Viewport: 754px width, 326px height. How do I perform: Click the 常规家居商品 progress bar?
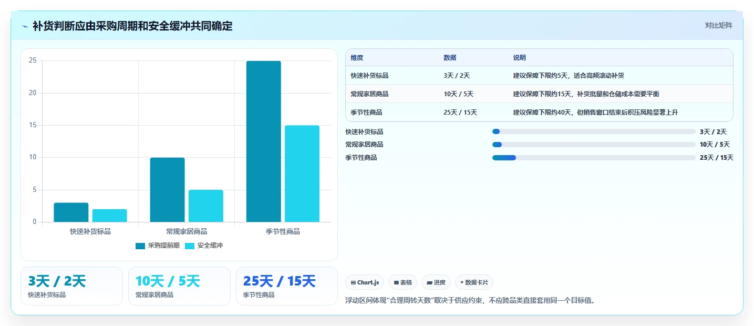[594, 145]
